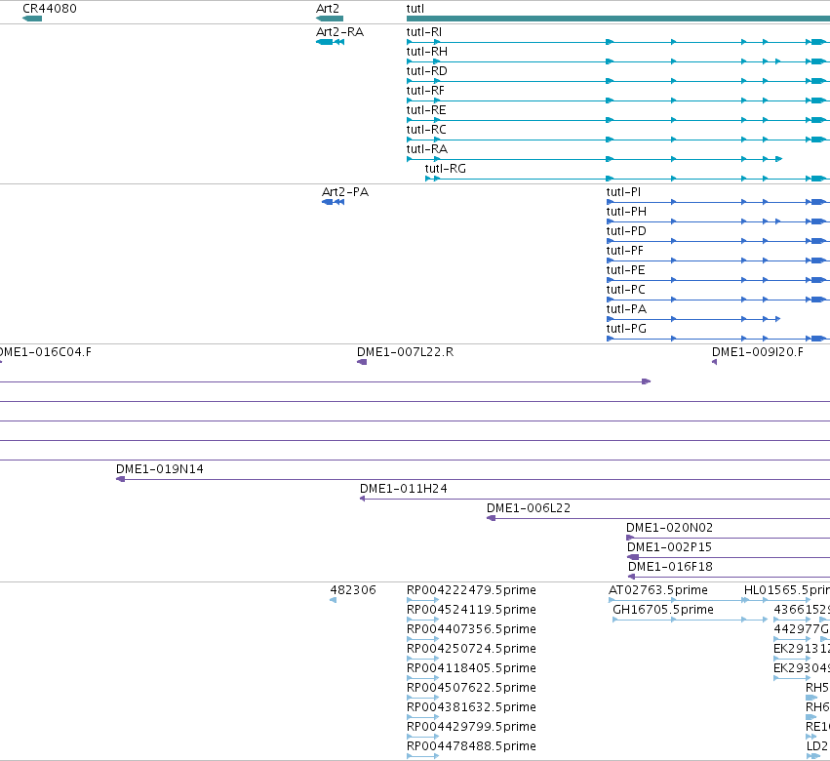Click the teal CR44080 gene arrow glyph
This screenshot has width=830, height=761.
point(32,19)
